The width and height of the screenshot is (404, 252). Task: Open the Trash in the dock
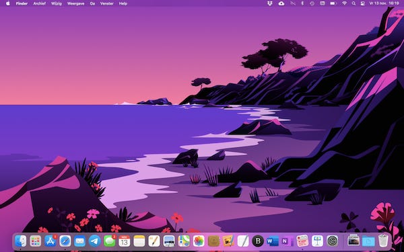point(383,241)
